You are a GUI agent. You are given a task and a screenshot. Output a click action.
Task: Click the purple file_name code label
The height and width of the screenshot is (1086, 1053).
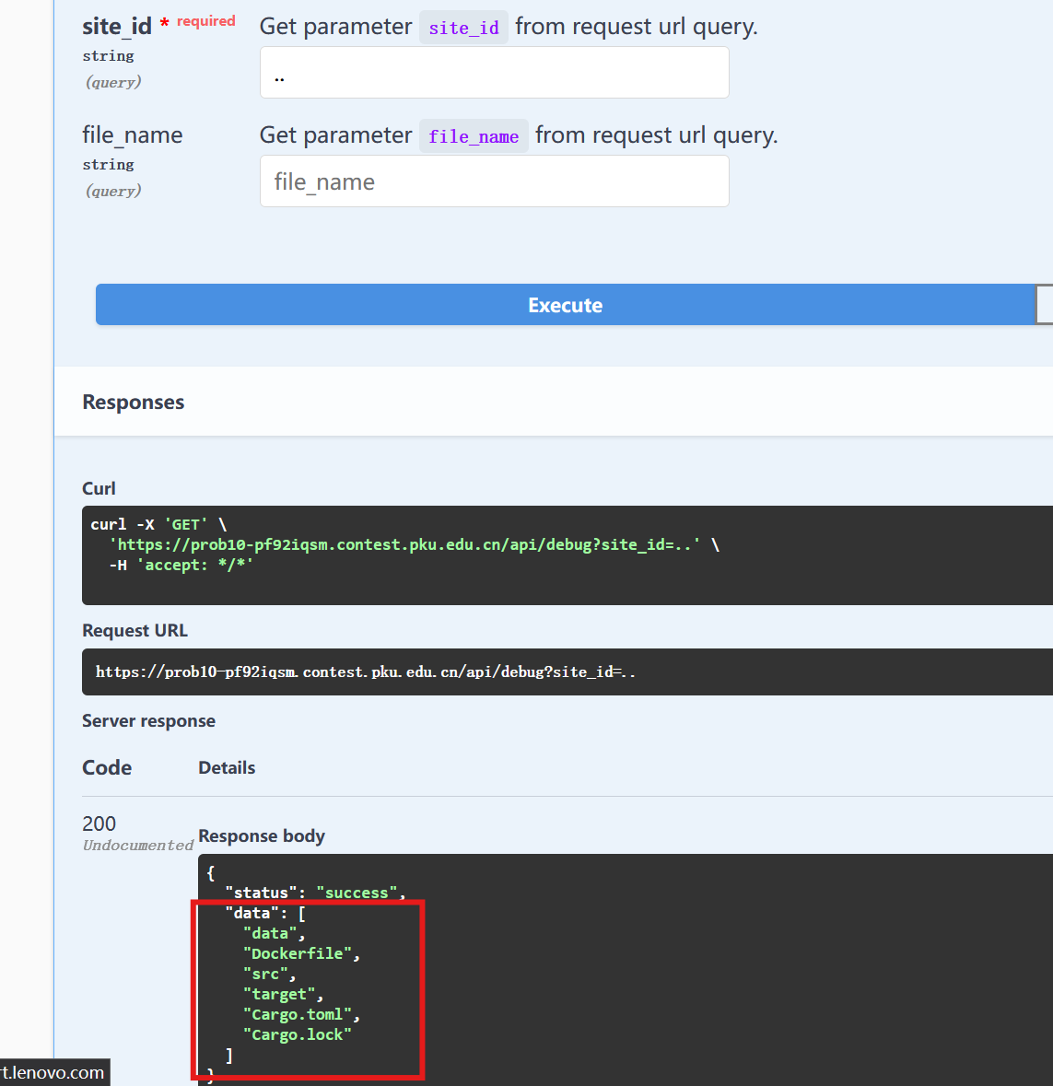pos(474,136)
